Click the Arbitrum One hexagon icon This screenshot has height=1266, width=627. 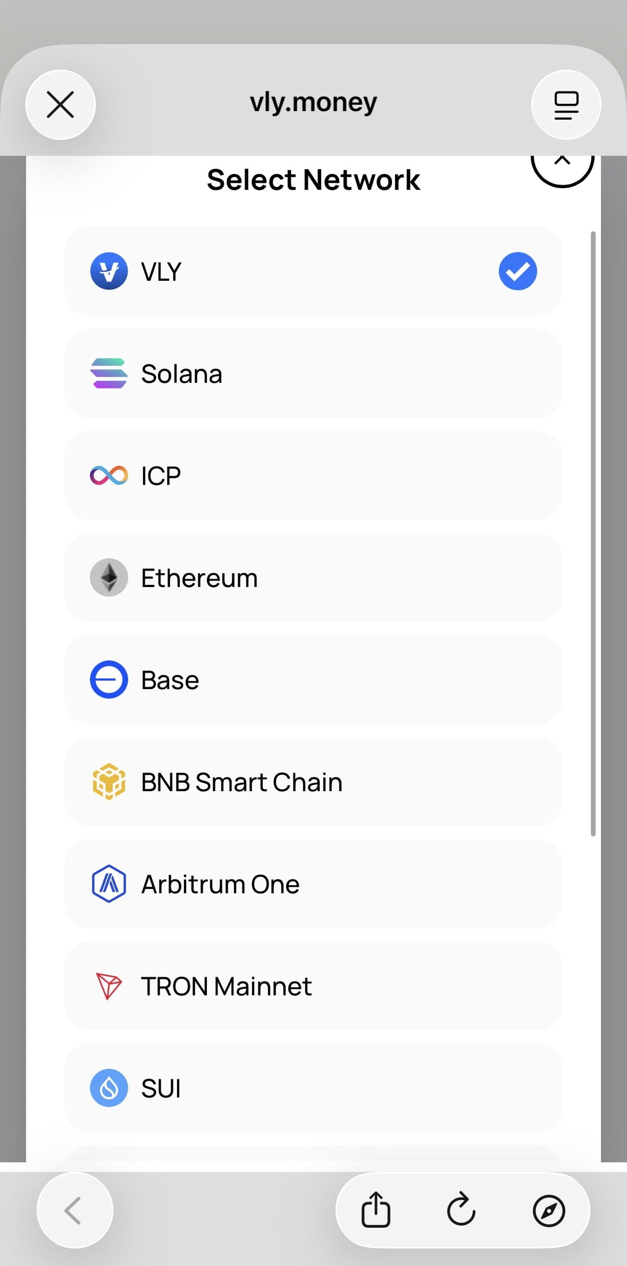[x=109, y=884]
